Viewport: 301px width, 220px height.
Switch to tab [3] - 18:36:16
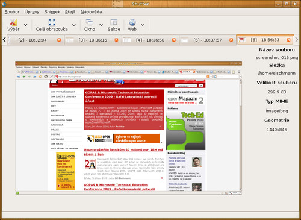coord(93,40)
